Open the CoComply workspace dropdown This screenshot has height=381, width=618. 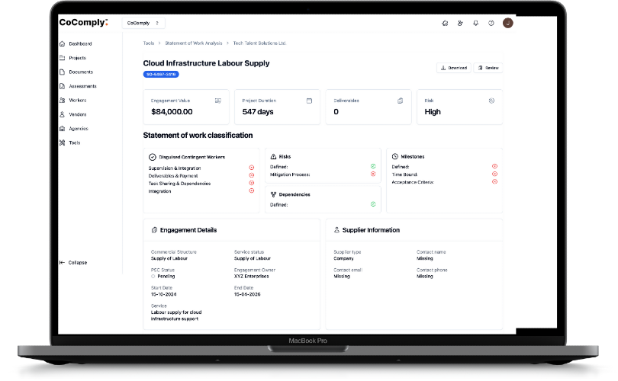coord(143,23)
